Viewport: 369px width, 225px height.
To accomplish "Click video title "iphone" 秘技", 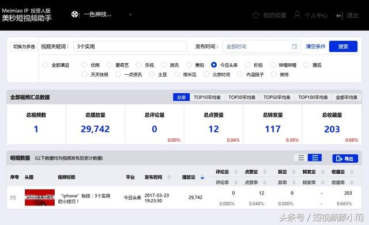I will pos(84,199).
